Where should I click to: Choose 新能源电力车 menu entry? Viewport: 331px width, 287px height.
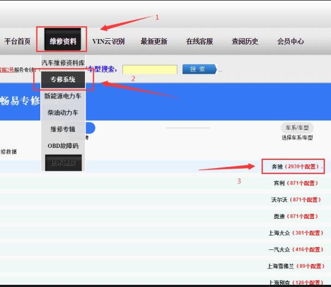[x=63, y=96]
